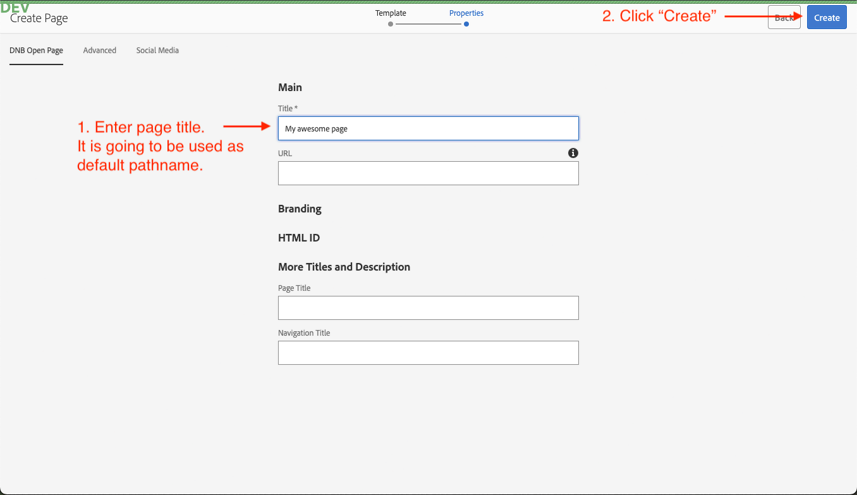Select the Navigation Title input box
Viewport: 857px width, 495px height.
click(x=428, y=353)
